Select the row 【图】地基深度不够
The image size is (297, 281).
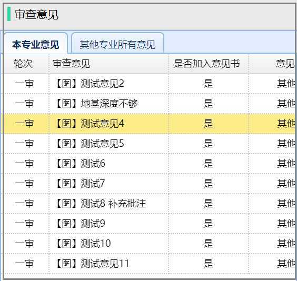coord(149,104)
